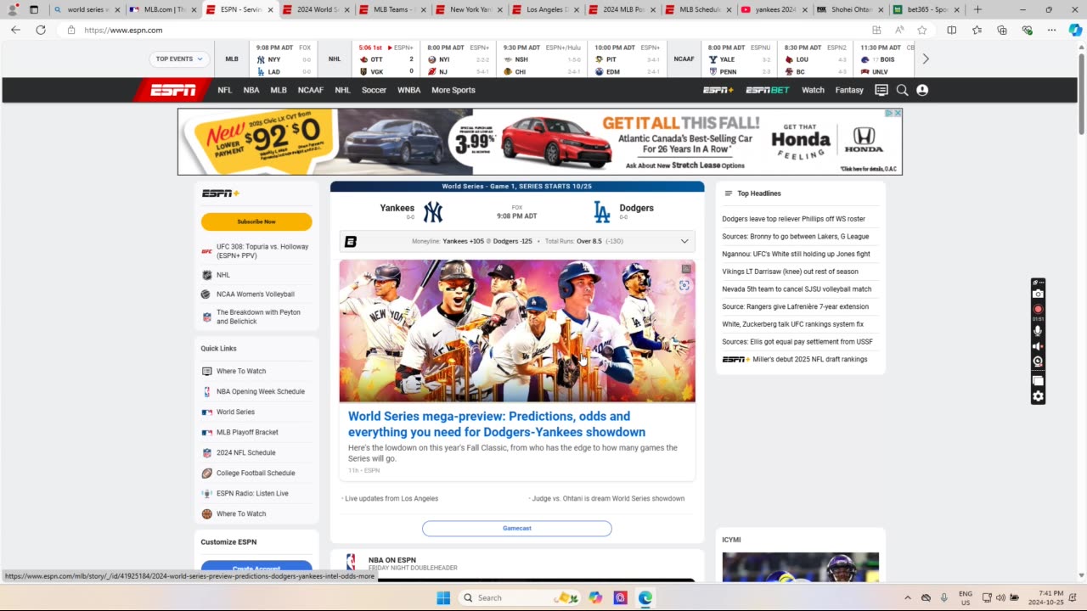1087x611 pixels.
Task: Click the Dodgers team logo
Action: pos(601,211)
